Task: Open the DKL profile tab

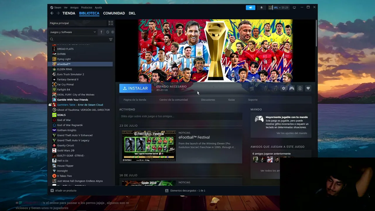Action: point(132,13)
